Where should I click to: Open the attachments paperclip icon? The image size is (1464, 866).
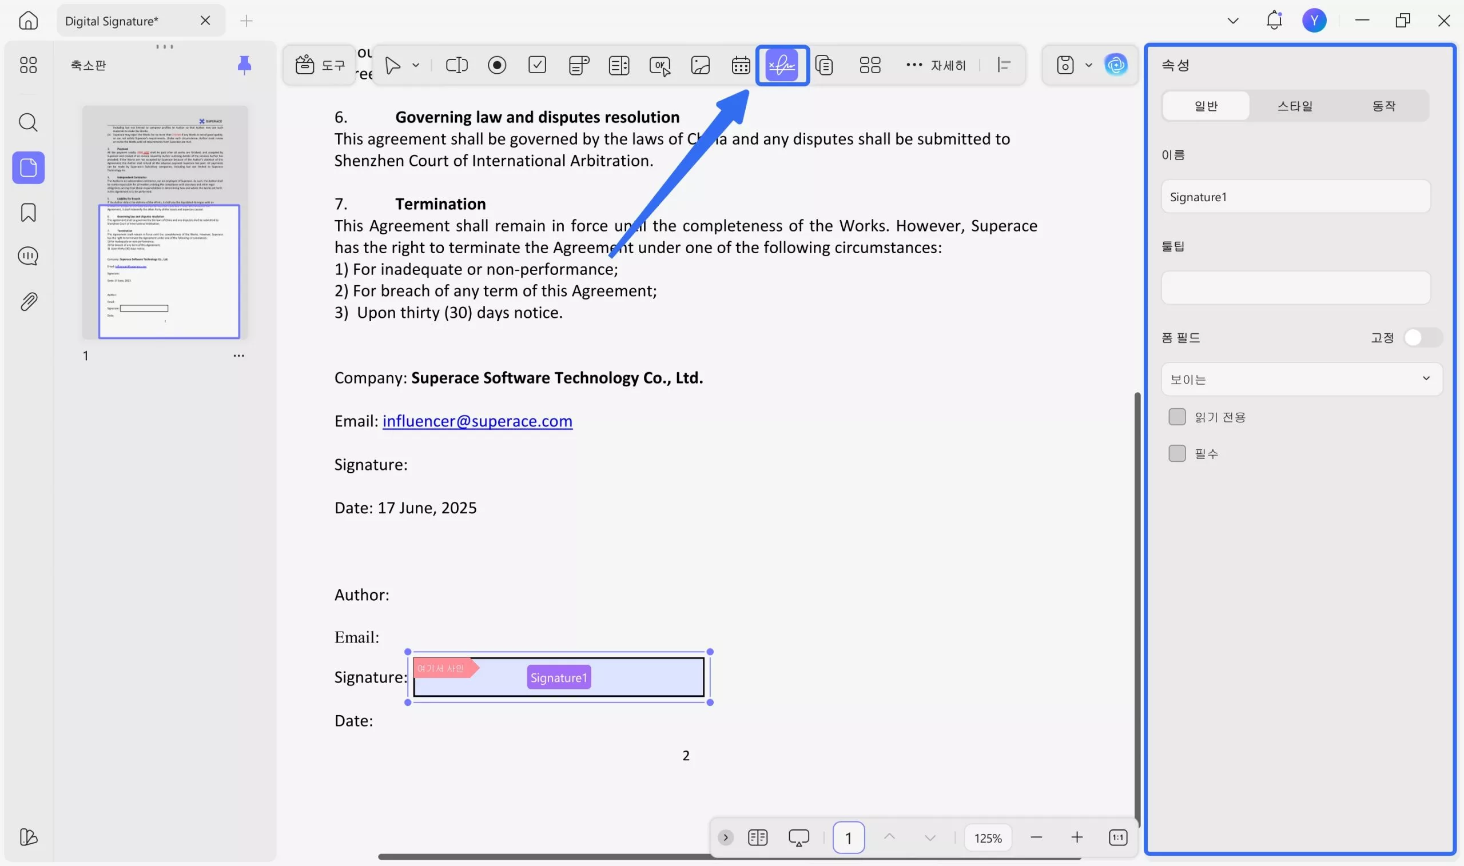click(28, 302)
